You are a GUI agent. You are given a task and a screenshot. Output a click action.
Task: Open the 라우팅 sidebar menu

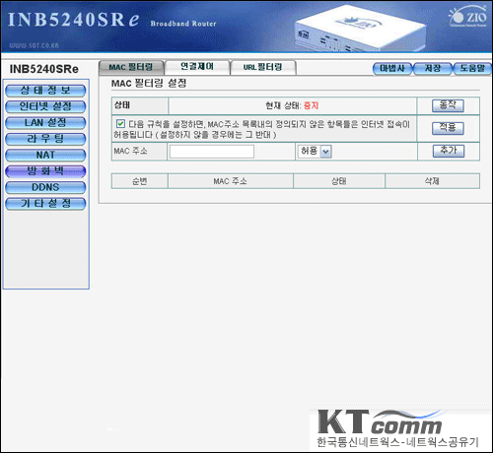click(45, 139)
